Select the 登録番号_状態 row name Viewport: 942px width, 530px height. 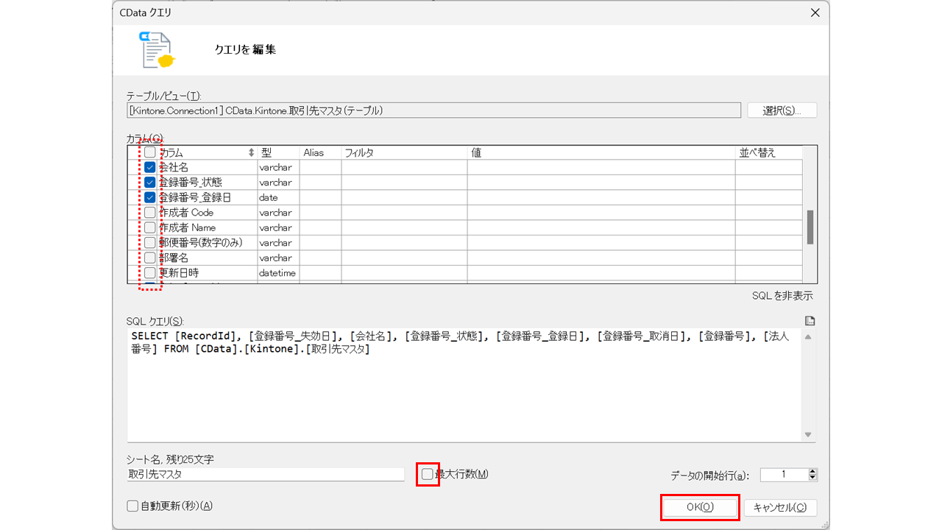click(191, 183)
